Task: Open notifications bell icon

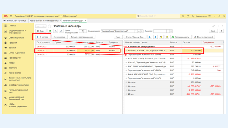Action: pyautogui.click(x=183, y=16)
